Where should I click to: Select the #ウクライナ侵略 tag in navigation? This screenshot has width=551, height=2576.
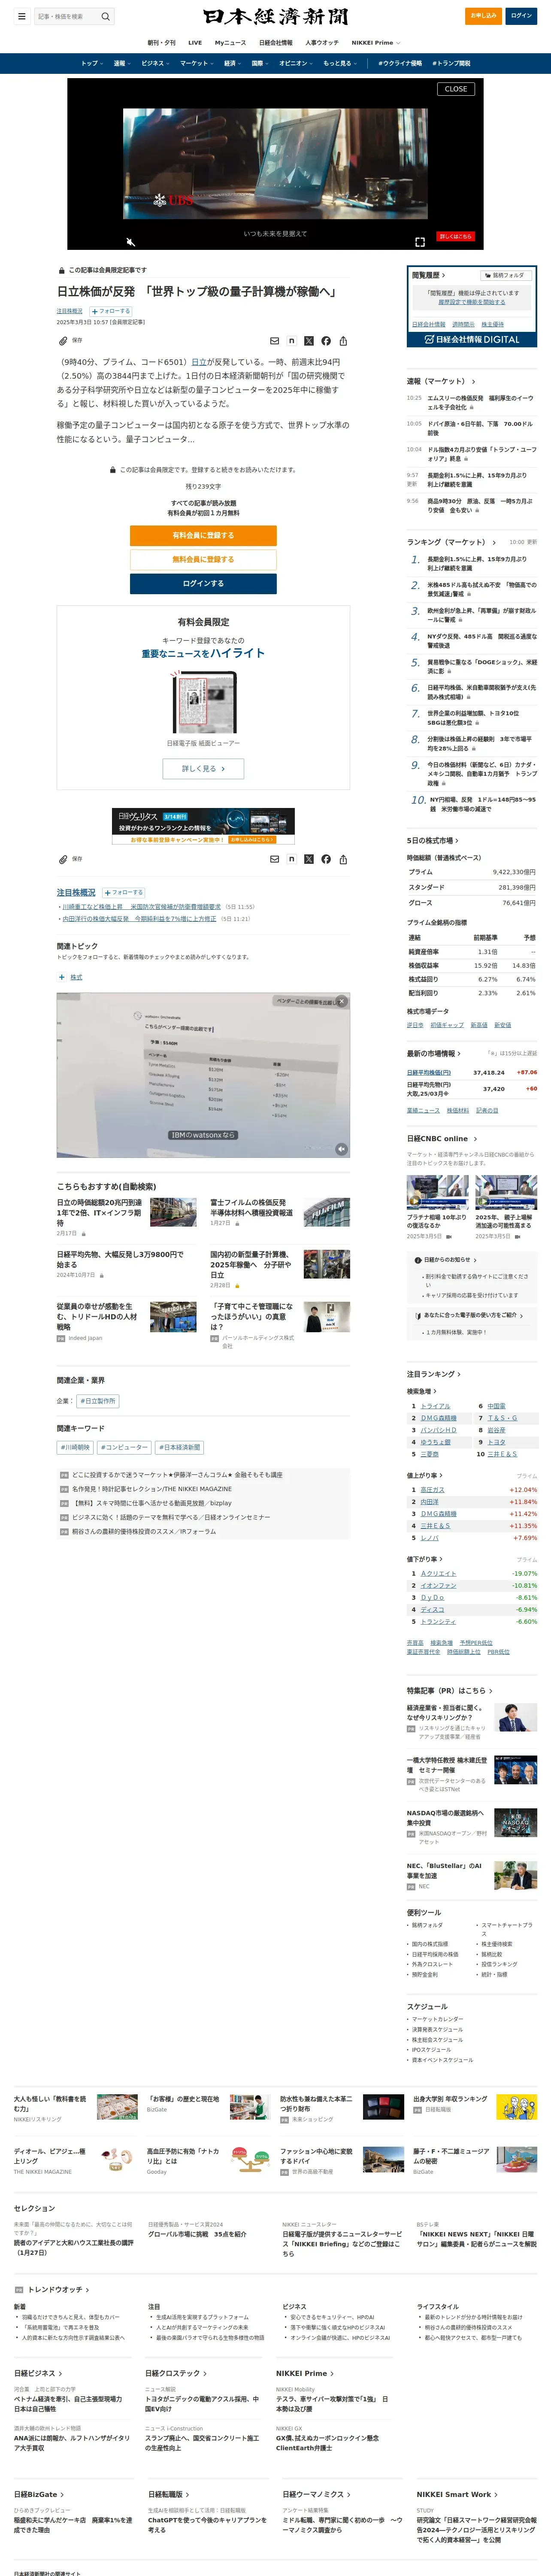click(400, 63)
